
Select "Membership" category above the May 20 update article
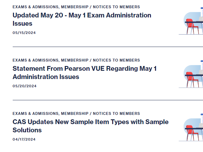click(x=75, y=7)
